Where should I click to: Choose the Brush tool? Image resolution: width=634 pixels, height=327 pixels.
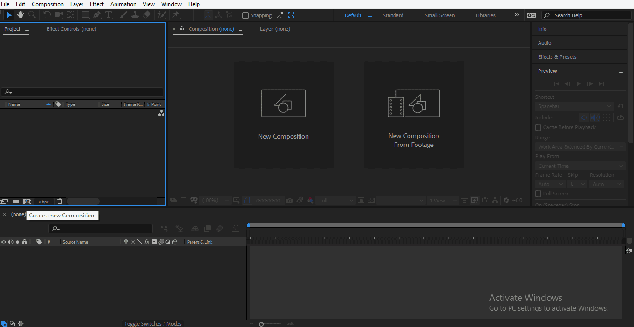coord(124,15)
